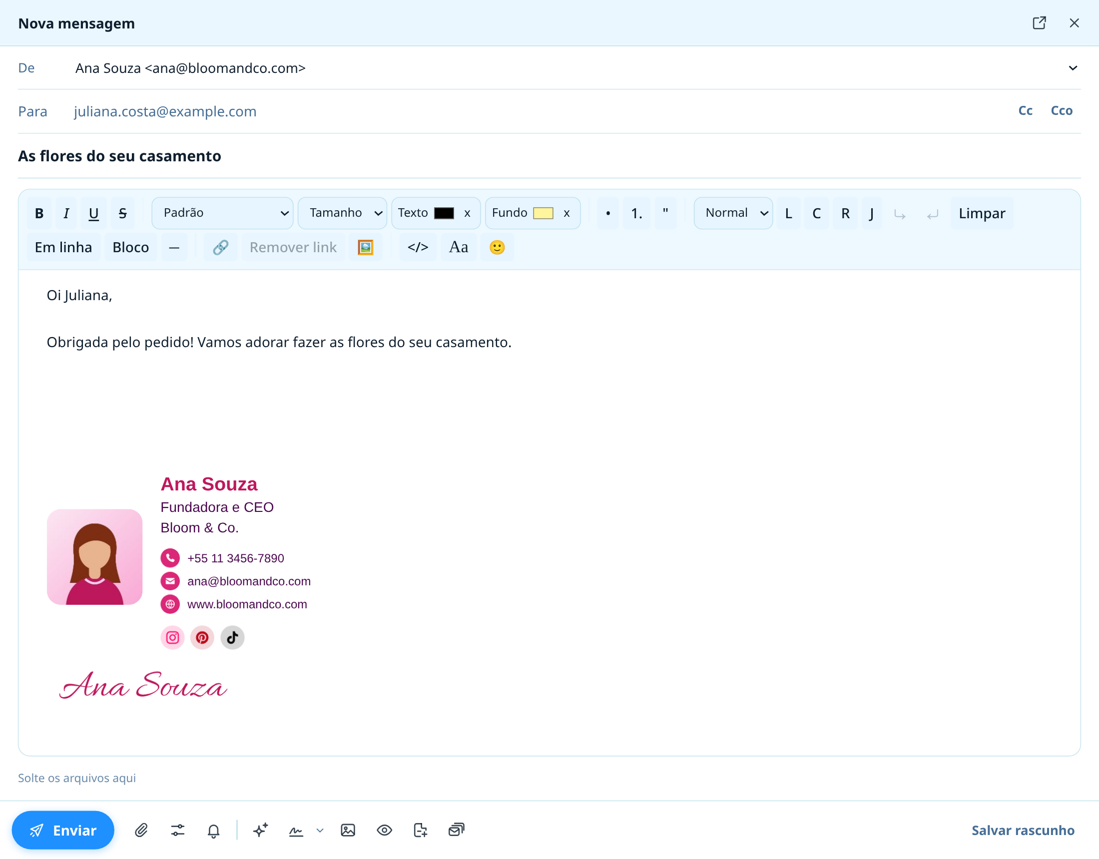This screenshot has width=1099, height=859.
Task: Align text left with L
Action: click(x=788, y=213)
